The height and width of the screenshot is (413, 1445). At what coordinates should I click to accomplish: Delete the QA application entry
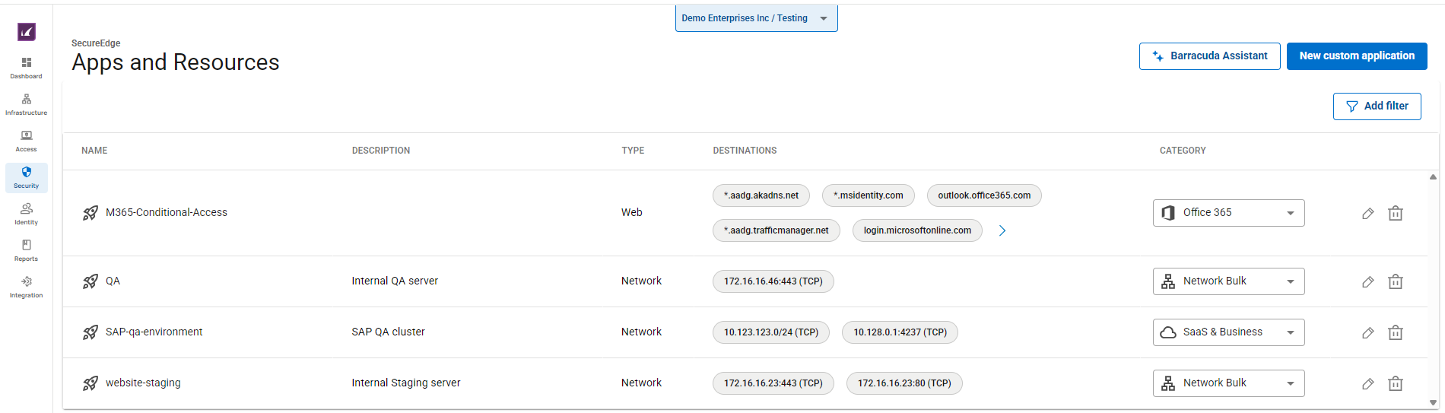pos(1395,282)
